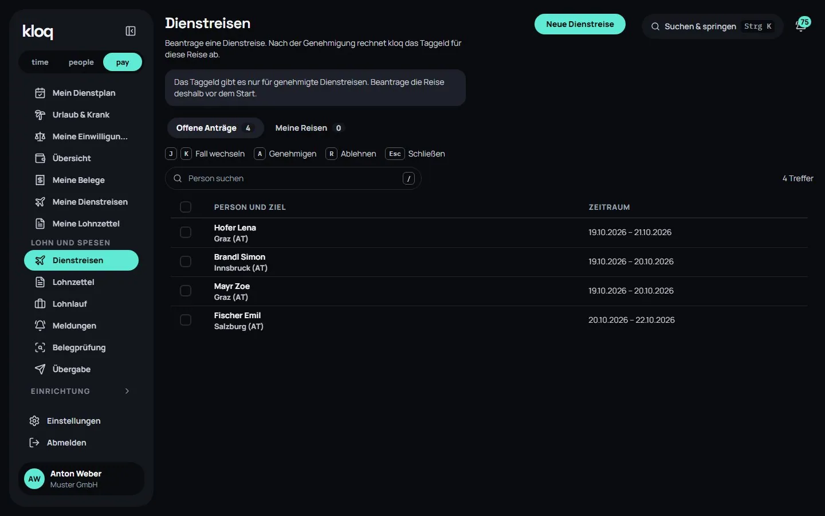This screenshot has height=516, width=825.
Task: Open the Suchen & springen search
Action: (x=713, y=26)
